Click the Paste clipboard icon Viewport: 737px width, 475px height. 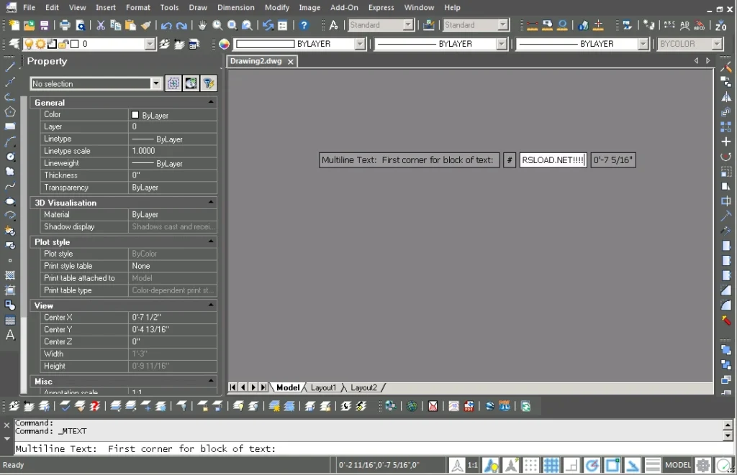[131, 25]
